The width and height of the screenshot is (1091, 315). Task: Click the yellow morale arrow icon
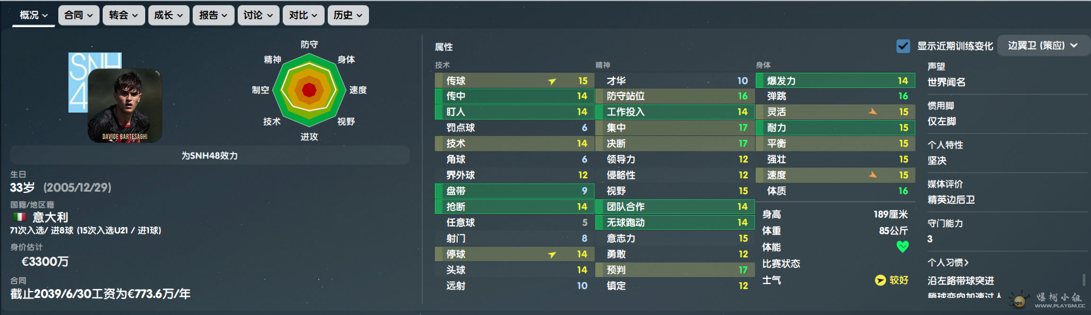click(x=880, y=280)
